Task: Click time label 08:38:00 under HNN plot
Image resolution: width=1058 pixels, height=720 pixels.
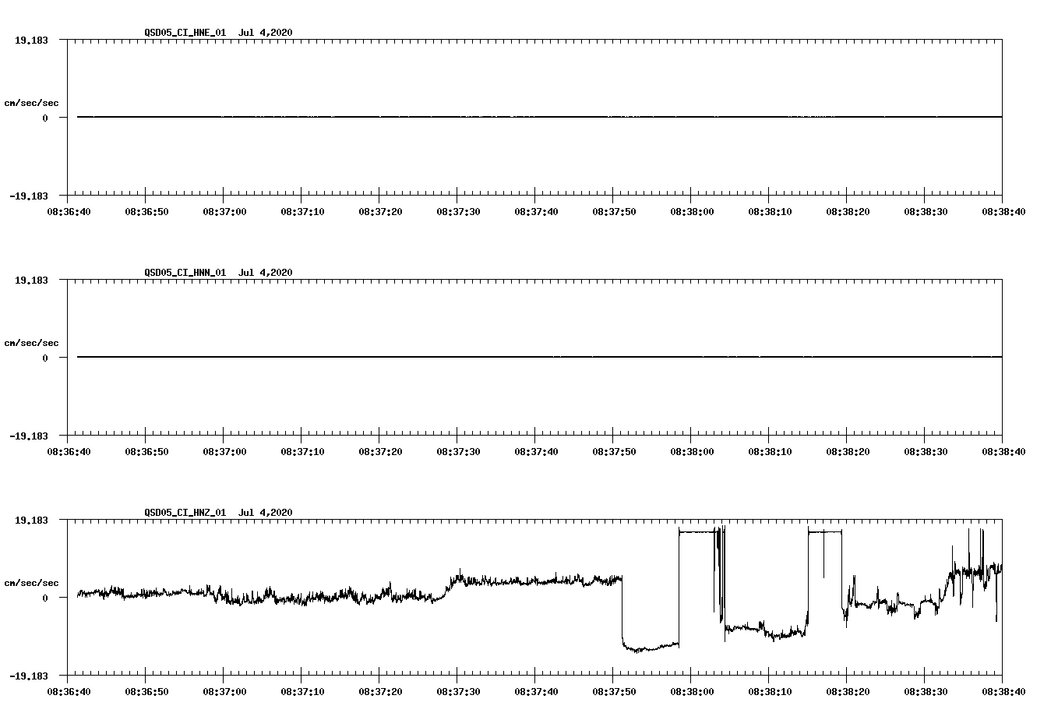Action: point(692,452)
